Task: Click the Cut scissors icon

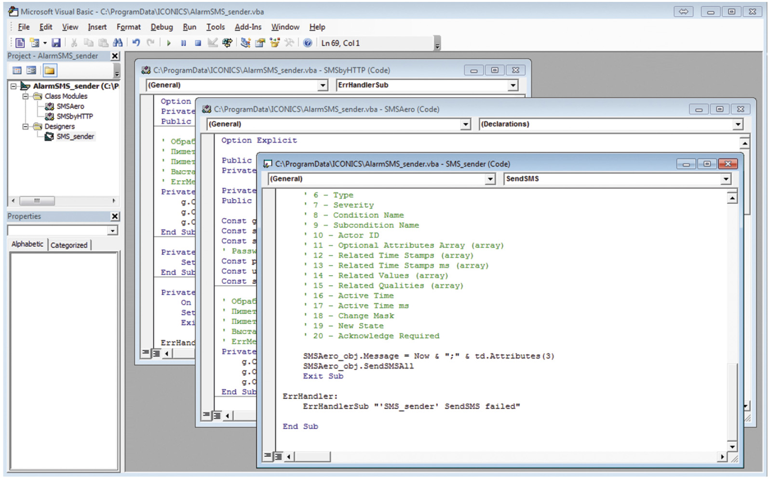Action: point(74,43)
